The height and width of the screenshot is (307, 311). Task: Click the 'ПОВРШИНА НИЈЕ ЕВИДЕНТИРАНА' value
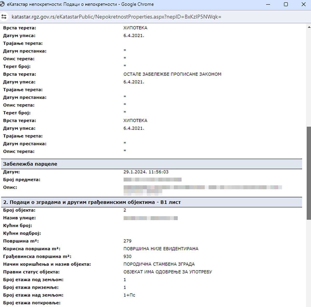(x=161, y=249)
